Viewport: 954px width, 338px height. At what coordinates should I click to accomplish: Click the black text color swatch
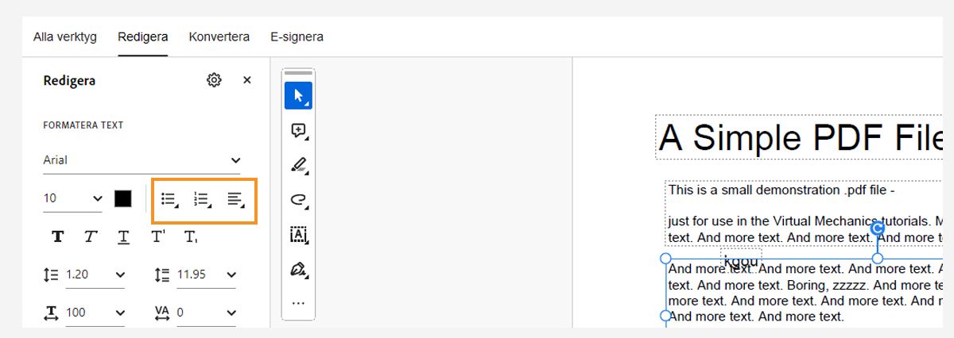(122, 198)
